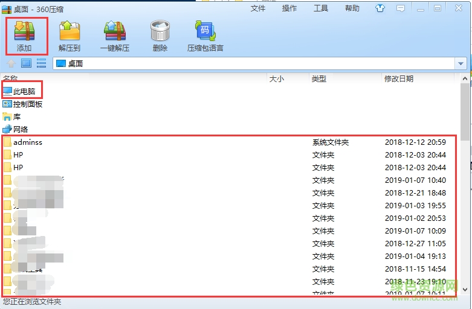472x309 pixels.
Task: Expand the 桌面 address bar dropdown
Action: point(461,63)
